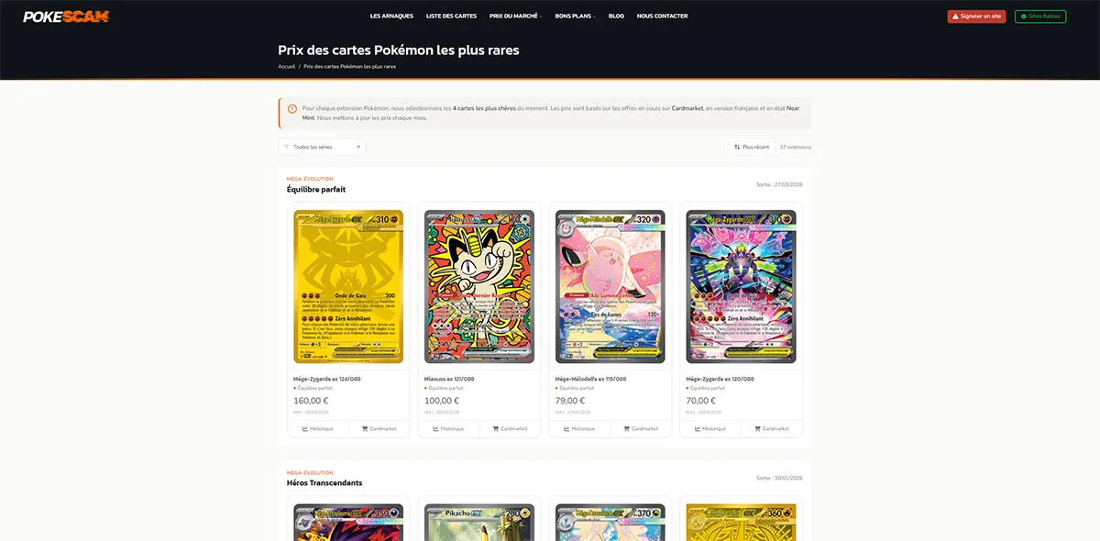Screen dimensions: 1100x541
Task: Click Historique for Miaouss ex 121/088
Action: pos(449,428)
